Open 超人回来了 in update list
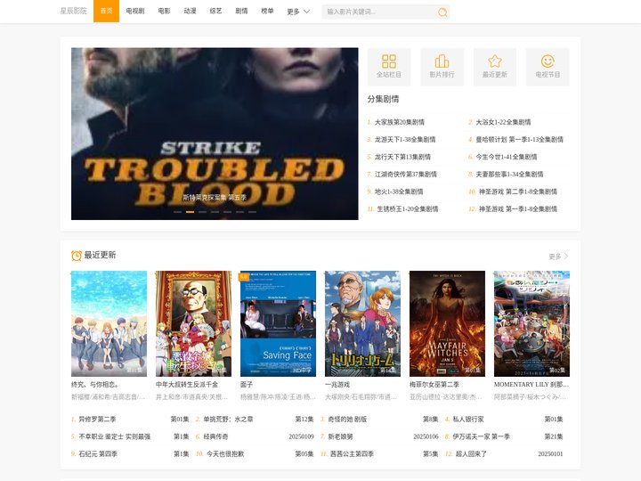 click(x=471, y=454)
